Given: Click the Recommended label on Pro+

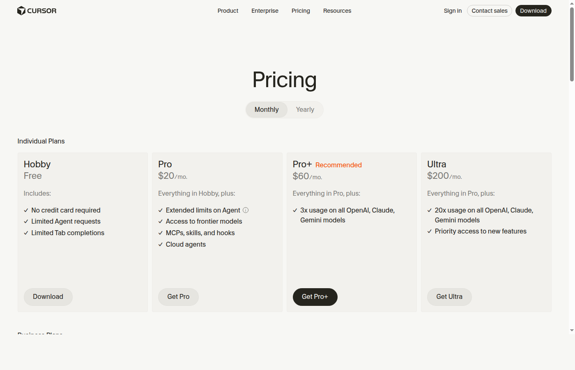Looking at the screenshot, I should coord(338,165).
